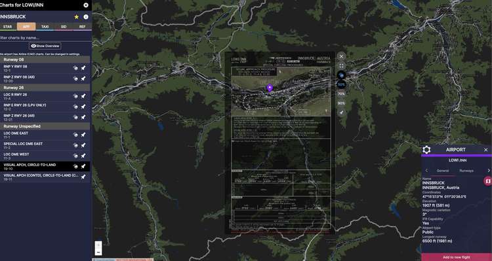The height and width of the screenshot is (261, 492).
Task: Focus the filter charts by name field
Action: click(45, 38)
